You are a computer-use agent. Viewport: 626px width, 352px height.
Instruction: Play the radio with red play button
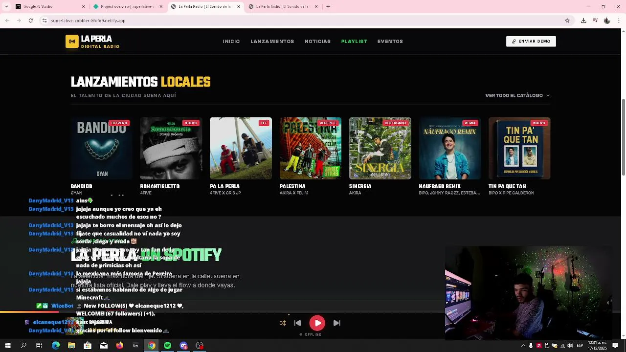pyautogui.click(x=317, y=323)
